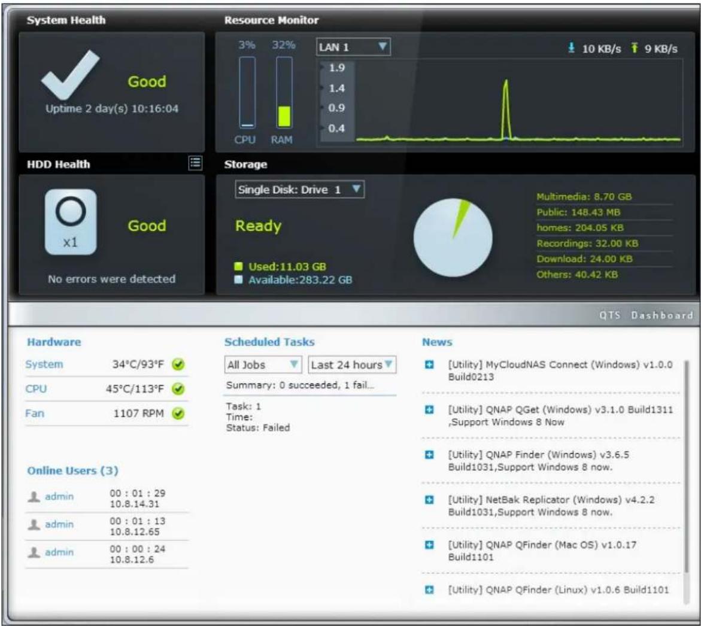The width and height of the screenshot is (701, 626).
Task: Click the Used:11.03 GB label
Action: click(287, 267)
